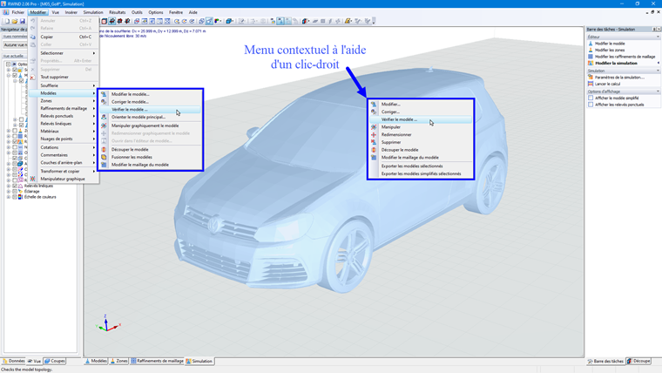Click the RWIND application icon beside Fichier
662x373 pixels.
click(x=5, y=12)
